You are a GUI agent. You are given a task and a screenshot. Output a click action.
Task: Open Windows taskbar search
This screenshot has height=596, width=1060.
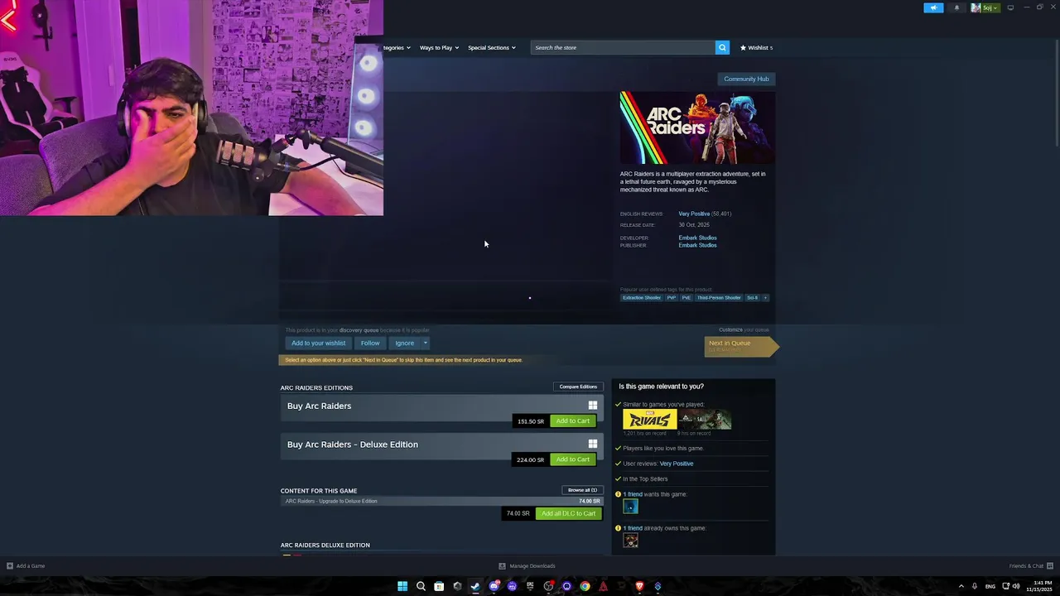pos(421,586)
